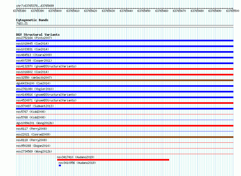Click the DGV Structural Variants track title
The image size is (241, 176).
[38, 35]
